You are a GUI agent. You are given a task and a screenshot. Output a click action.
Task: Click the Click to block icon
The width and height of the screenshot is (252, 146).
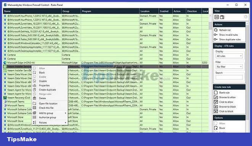216,111
